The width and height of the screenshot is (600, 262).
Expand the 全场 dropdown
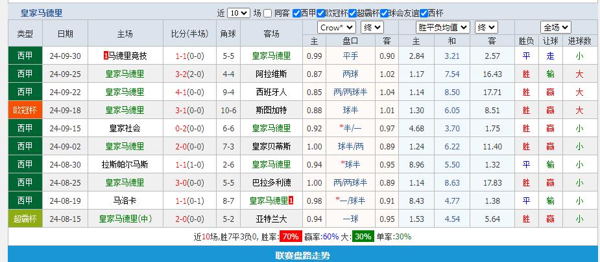tap(555, 27)
